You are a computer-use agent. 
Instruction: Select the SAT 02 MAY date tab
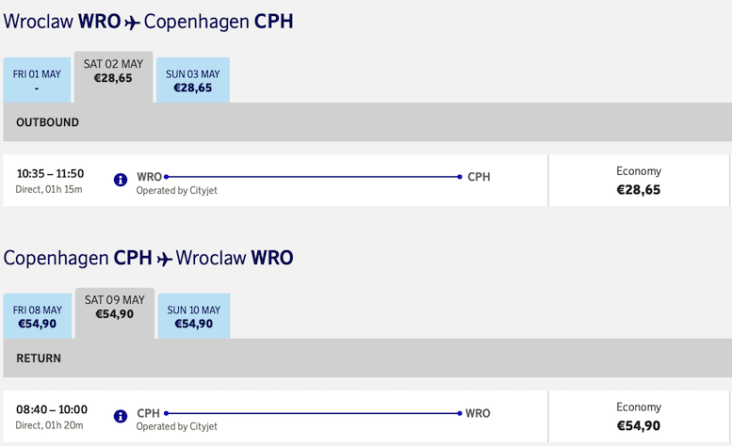(x=113, y=77)
